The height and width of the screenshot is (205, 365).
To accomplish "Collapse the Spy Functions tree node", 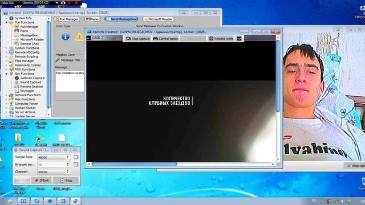I will [6, 73].
